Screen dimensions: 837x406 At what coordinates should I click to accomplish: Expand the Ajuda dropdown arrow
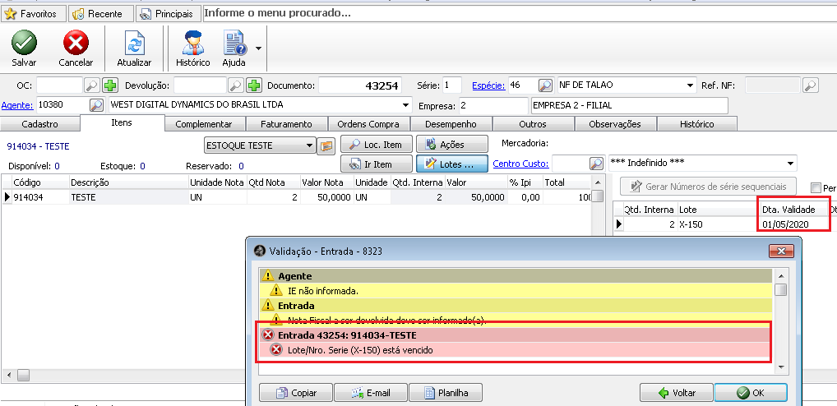point(258,48)
